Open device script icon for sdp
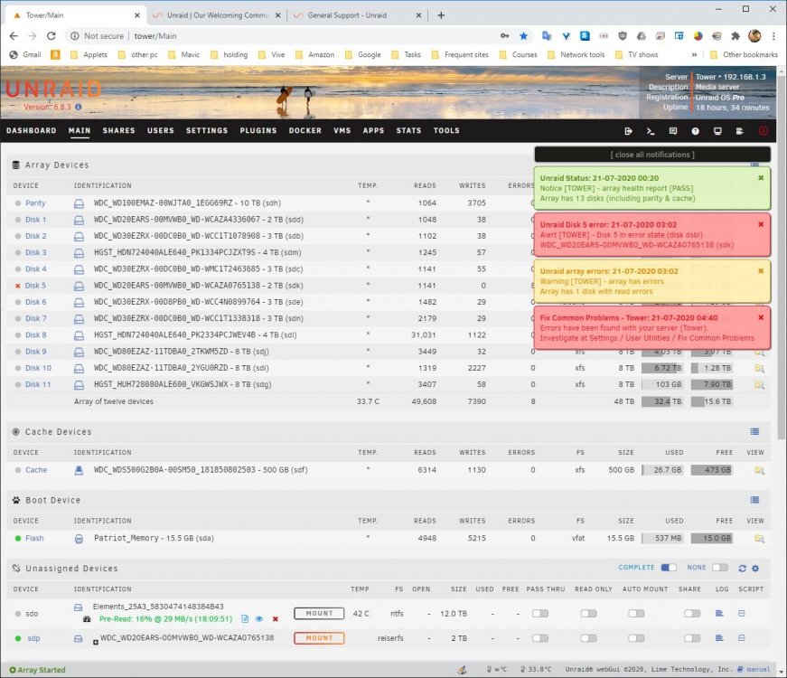This screenshot has width=787, height=678. (741, 638)
